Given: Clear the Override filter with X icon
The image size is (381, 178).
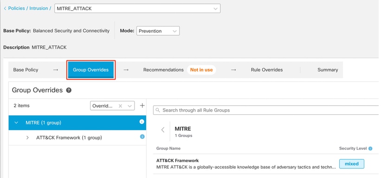Looking at the screenshot, I should coord(120,106).
